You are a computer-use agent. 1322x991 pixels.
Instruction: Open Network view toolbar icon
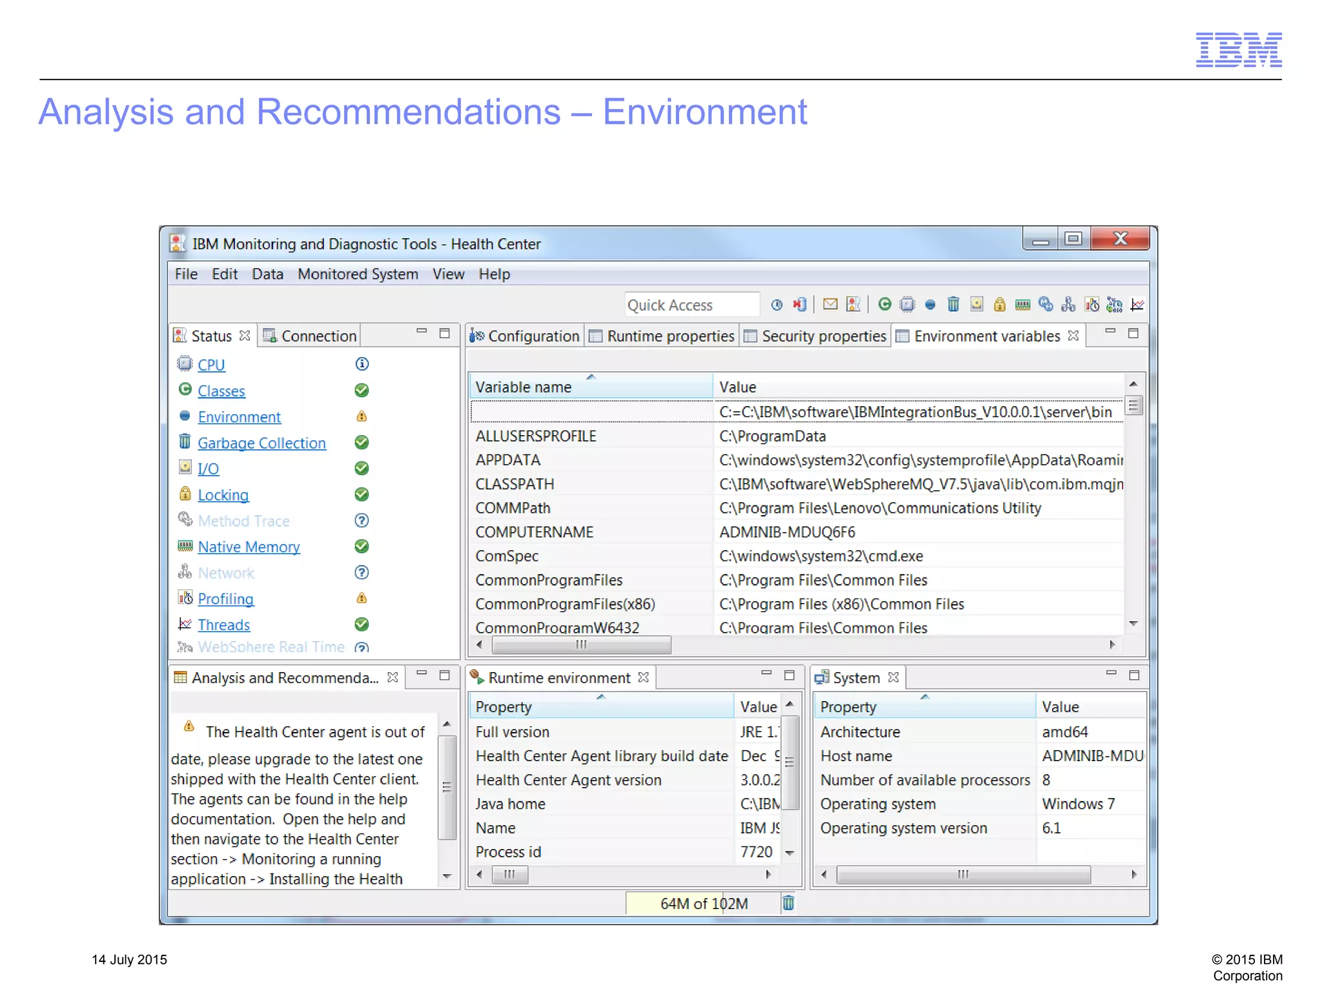[x=1068, y=304]
